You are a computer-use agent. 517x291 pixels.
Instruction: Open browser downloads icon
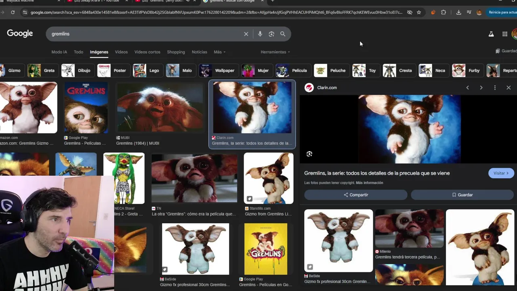tap(458, 13)
